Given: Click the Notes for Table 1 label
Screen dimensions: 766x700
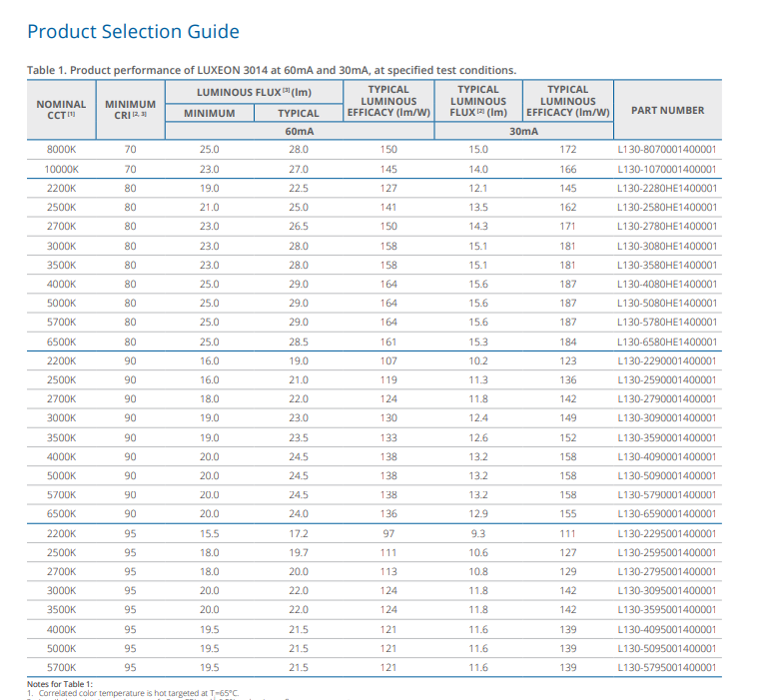Looking at the screenshot, I should (60, 684).
